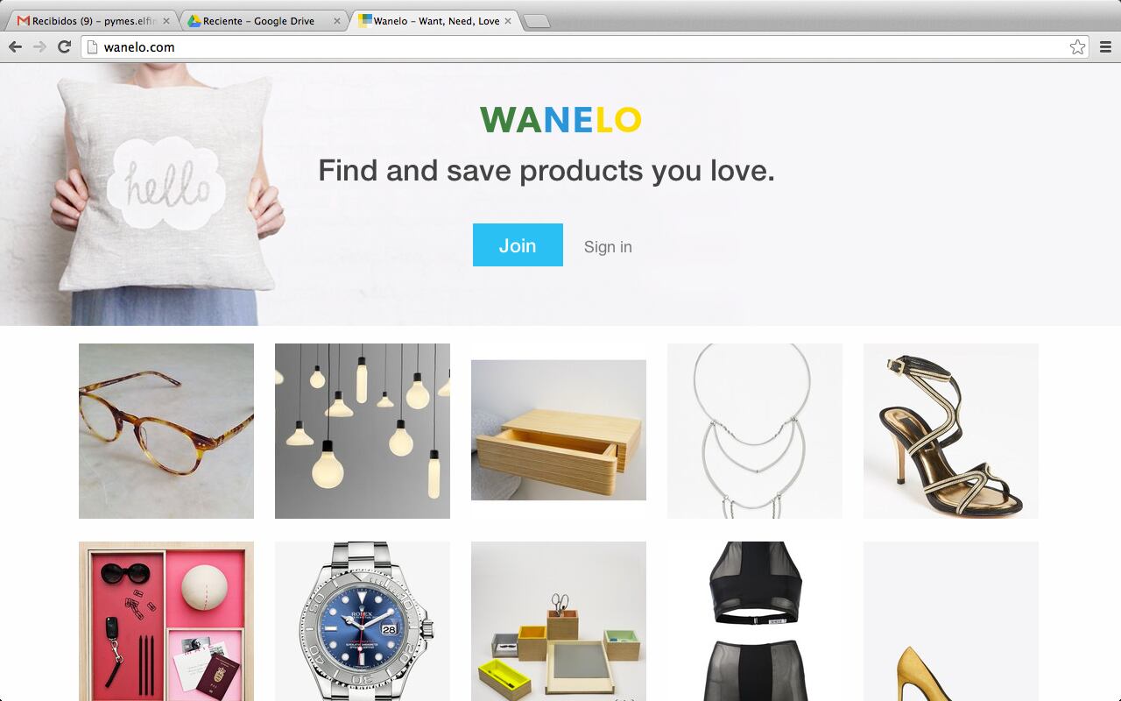Bookmark page with the star icon

[1078, 47]
